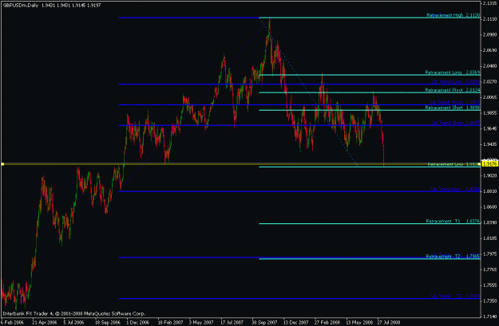Click the 5 Jul 2006 date label
Viewport: 499px width, 326px height.
[x=73, y=323]
